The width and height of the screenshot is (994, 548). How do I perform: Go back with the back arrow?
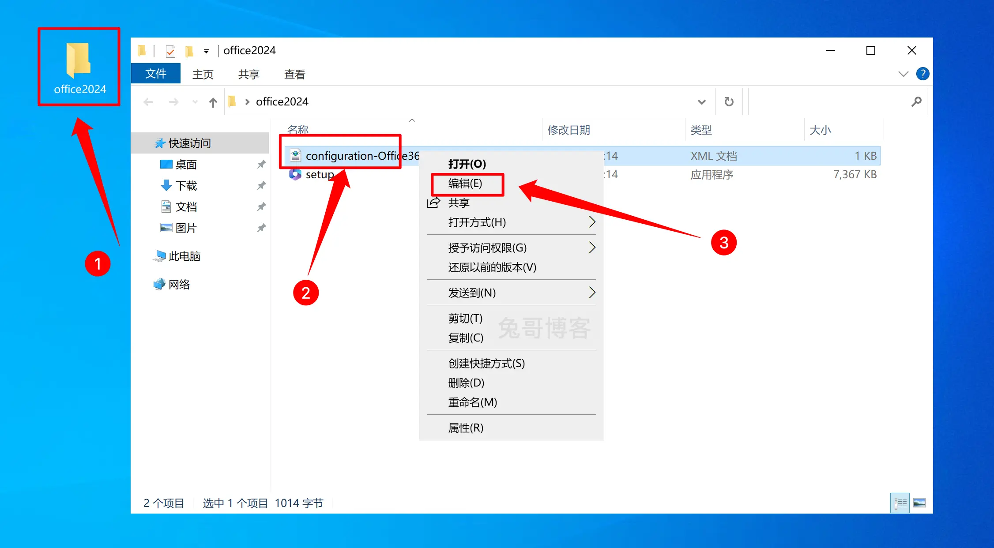tap(148, 102)
